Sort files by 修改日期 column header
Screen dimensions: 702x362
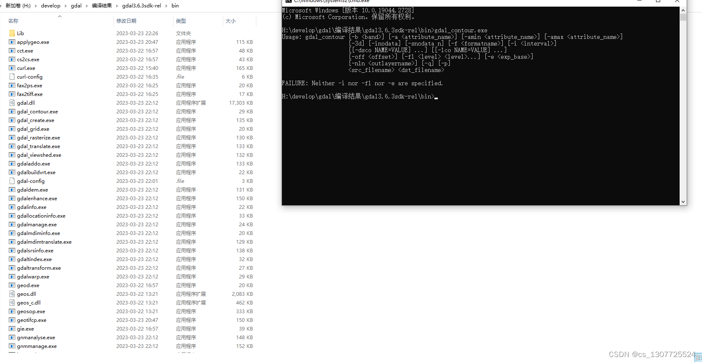[126, 21]
